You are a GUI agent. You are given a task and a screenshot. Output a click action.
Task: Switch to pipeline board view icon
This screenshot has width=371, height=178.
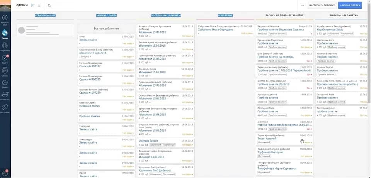point(33,5)
